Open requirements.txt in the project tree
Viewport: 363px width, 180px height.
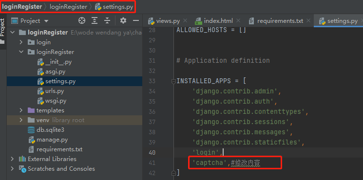click(x=75, y=149)
